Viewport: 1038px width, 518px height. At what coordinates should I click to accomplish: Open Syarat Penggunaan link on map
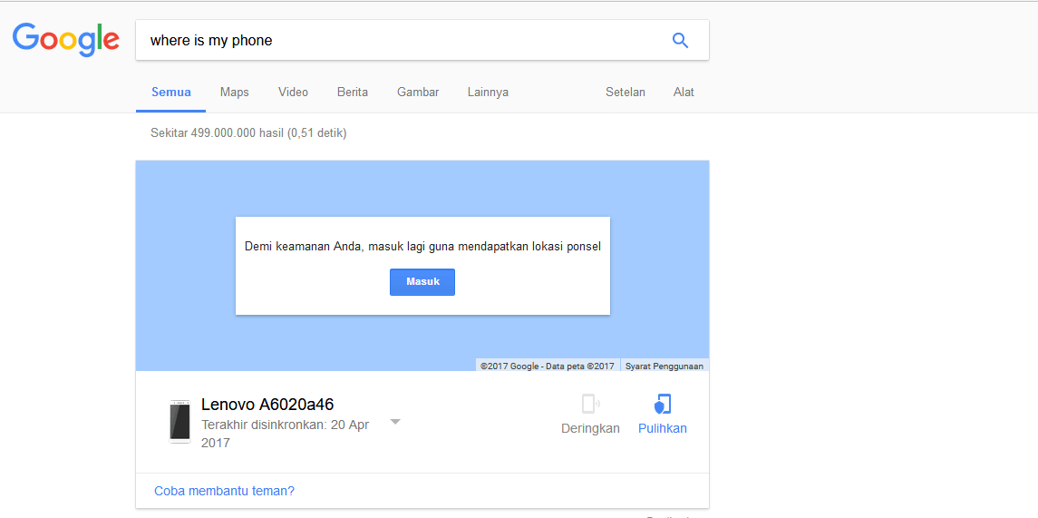pyautogui.click(x=664, y=366)
